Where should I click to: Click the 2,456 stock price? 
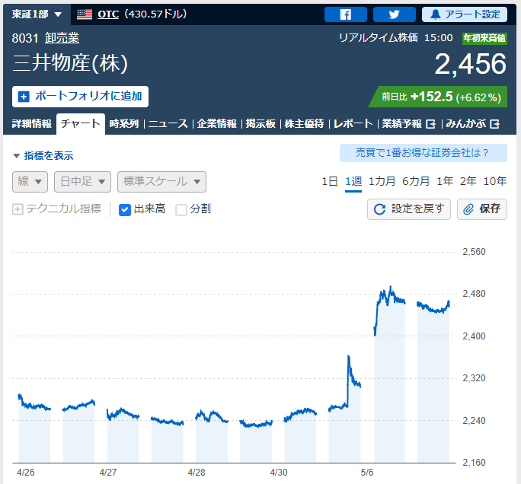tap(470, 64)
